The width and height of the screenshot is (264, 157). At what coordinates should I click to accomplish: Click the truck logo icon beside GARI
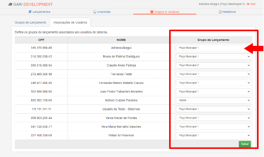[10, 5]
